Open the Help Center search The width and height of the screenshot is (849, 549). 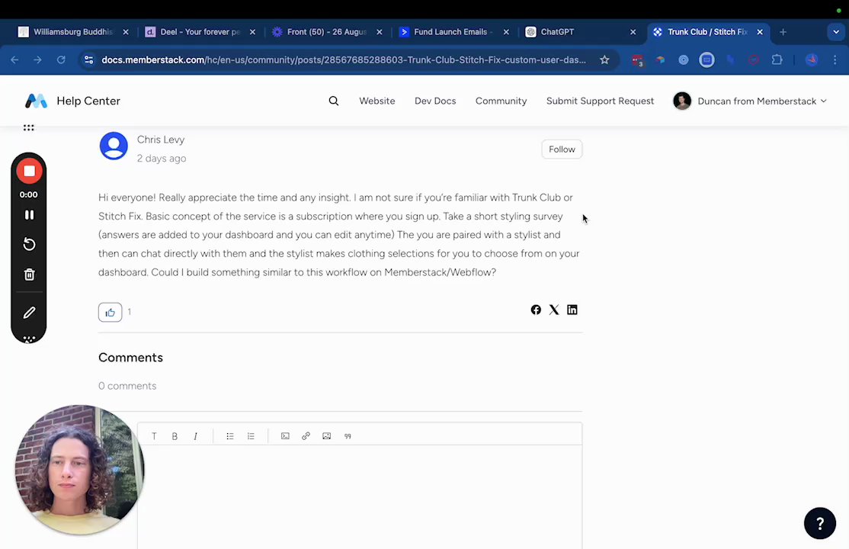334,101
